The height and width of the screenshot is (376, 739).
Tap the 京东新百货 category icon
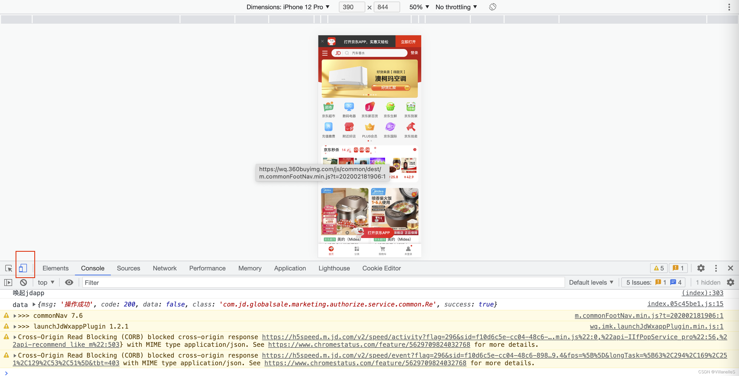tap(369, 106)
